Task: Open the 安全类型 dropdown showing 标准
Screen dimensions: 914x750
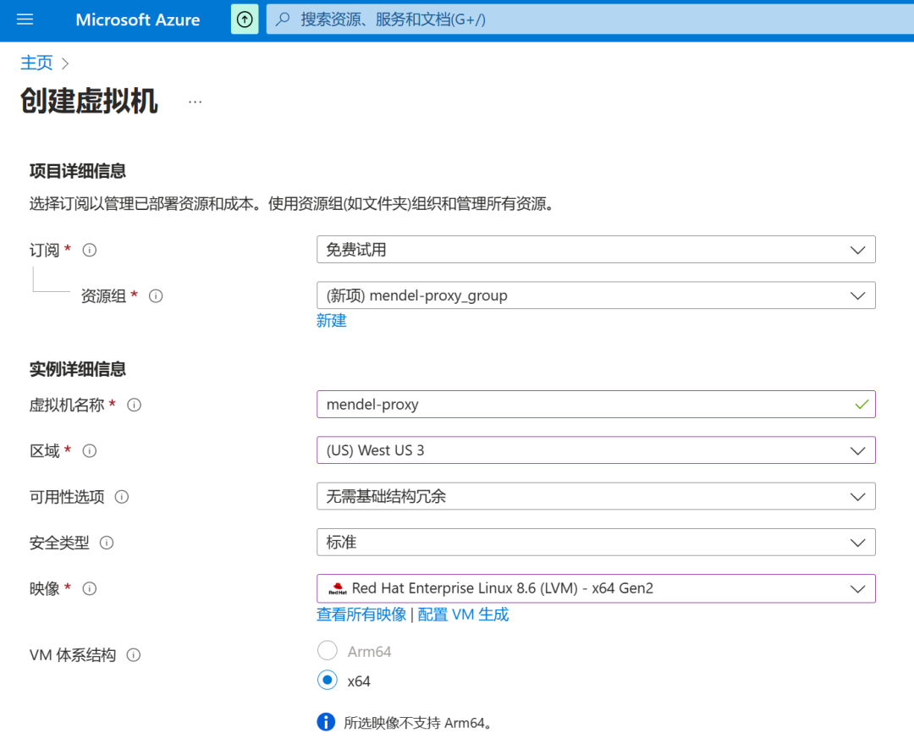Action: (596, 543)
